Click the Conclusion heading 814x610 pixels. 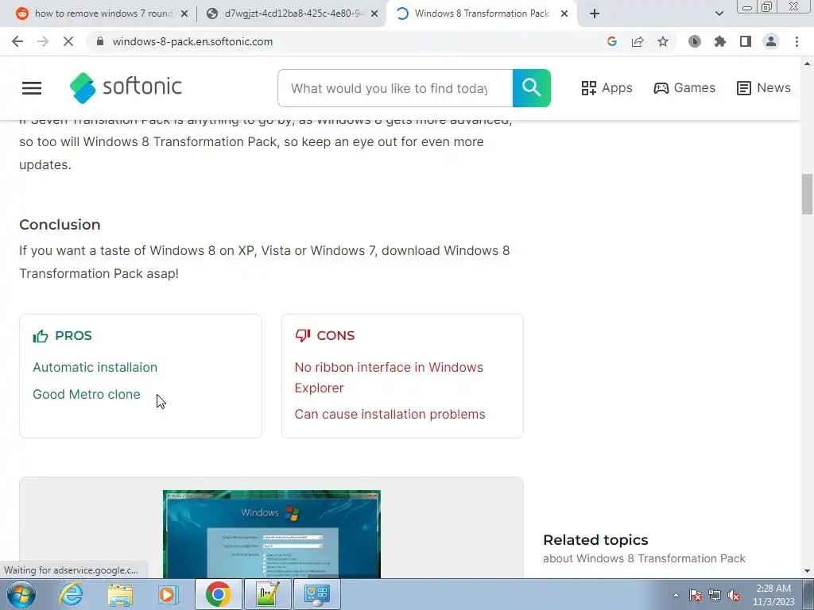point(60,225)
